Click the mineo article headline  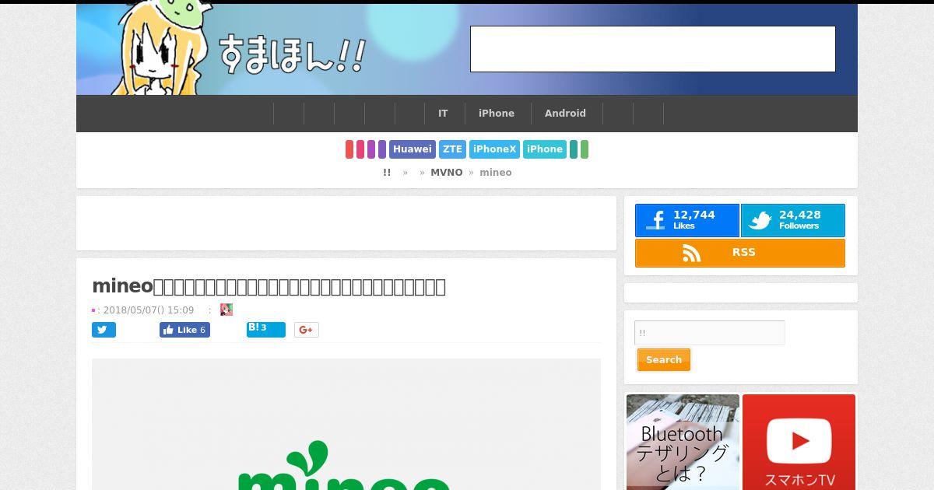[x=269, y=286]
